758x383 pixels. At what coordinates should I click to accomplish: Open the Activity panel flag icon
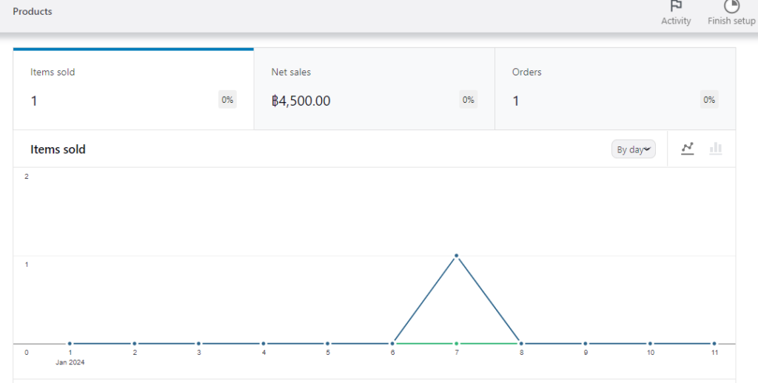coord(676,7)
